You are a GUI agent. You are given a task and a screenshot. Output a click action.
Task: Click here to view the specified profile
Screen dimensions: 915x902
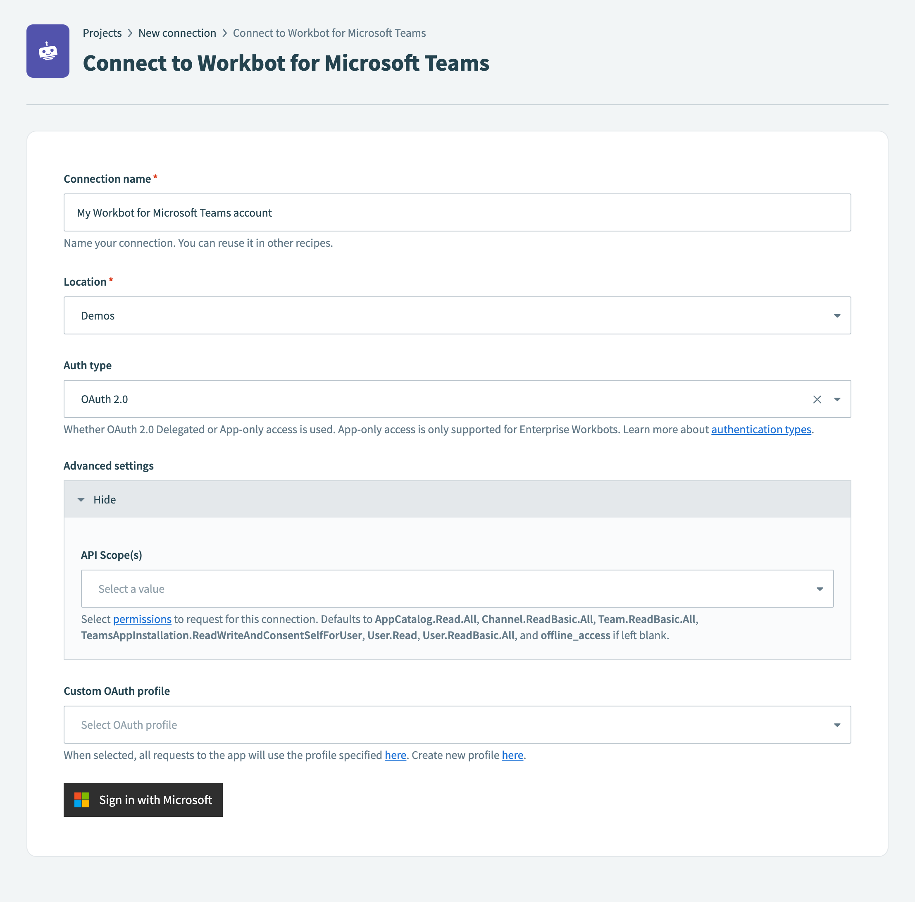coord(395,755)
